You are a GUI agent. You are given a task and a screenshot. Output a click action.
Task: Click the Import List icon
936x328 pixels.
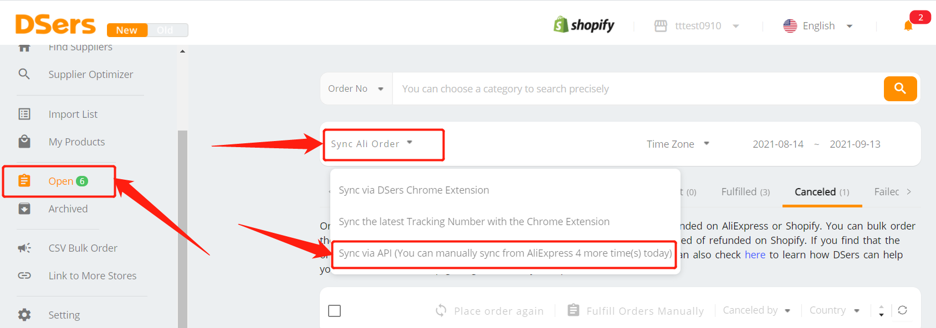point(24,114)
